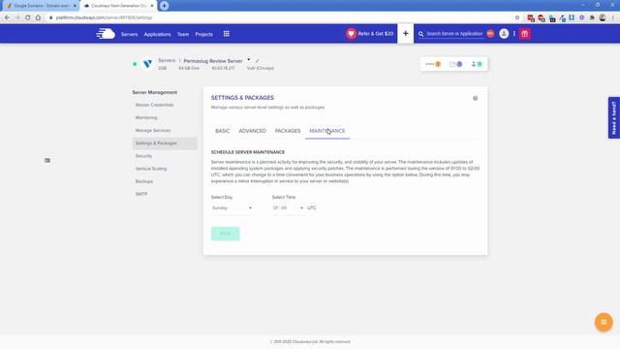Open Vertical Scaling in sidebar

tap(151, 169)
